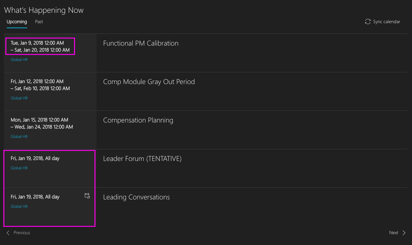Image resolution: width=412 pixels, height=245 pixels.
Task: Open the Functional PM Calibration event
Action: click(x=141, y=43)
